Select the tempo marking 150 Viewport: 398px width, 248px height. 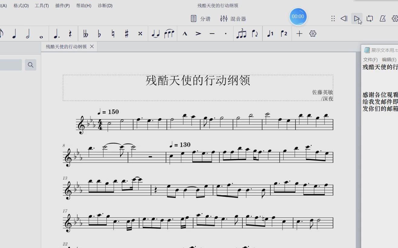[x=108, y=112]
